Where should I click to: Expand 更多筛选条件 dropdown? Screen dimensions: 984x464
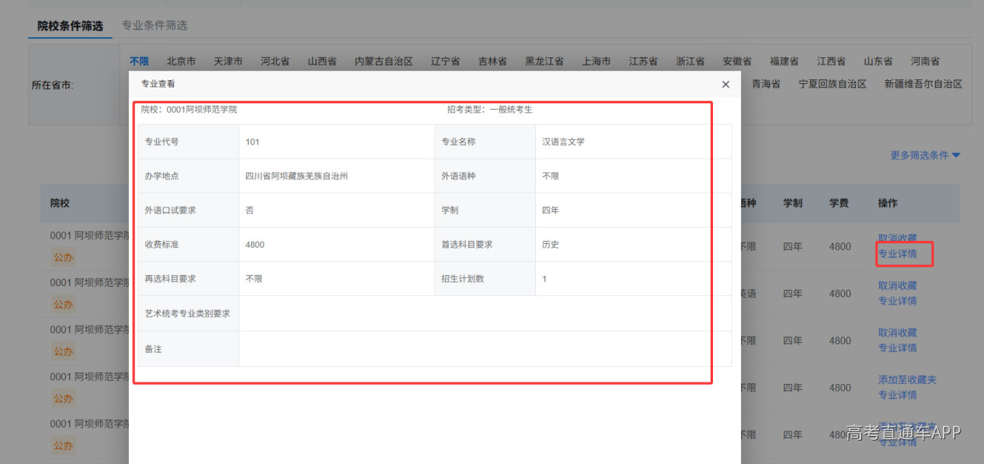(925, 155)
